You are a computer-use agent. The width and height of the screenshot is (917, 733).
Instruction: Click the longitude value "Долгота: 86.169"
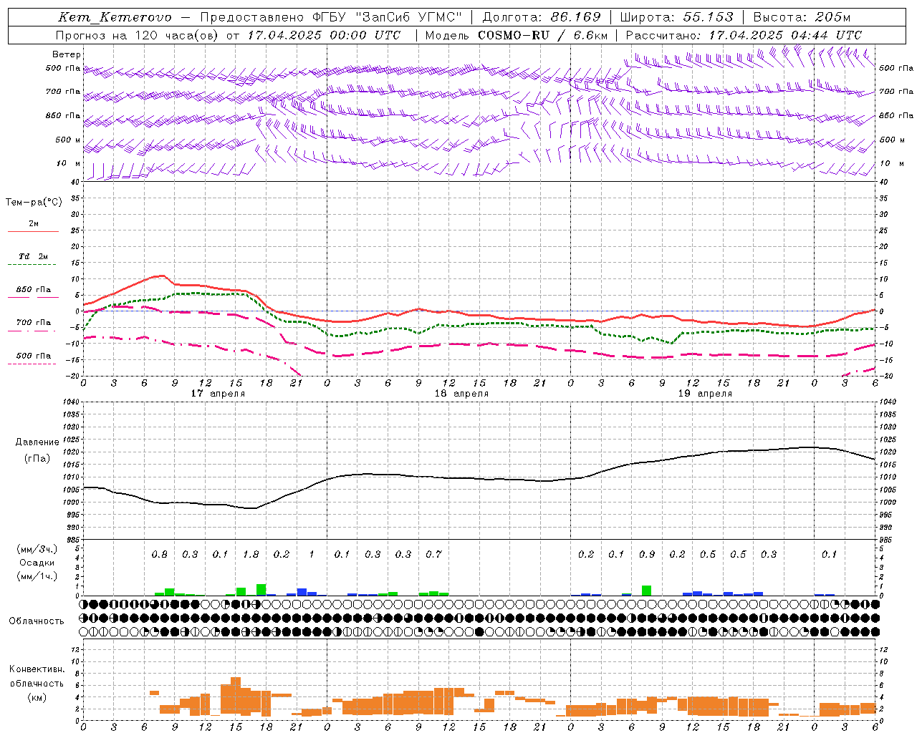(x=542, y=17)
